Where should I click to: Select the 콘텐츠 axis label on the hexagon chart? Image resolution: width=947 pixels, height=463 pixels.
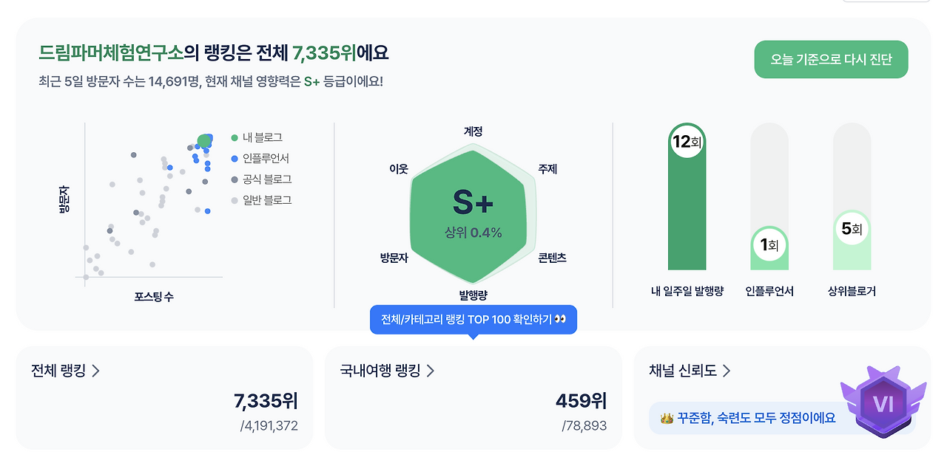point(549,258)
